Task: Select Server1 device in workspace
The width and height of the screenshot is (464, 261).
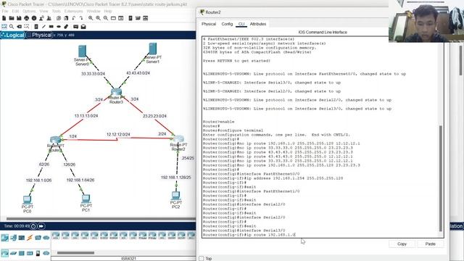Action: pos(153,49)
